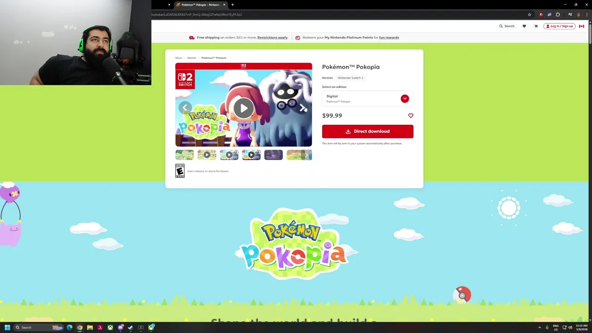
Task: Change region via Canada flag icon
Action: coord(581,26)
